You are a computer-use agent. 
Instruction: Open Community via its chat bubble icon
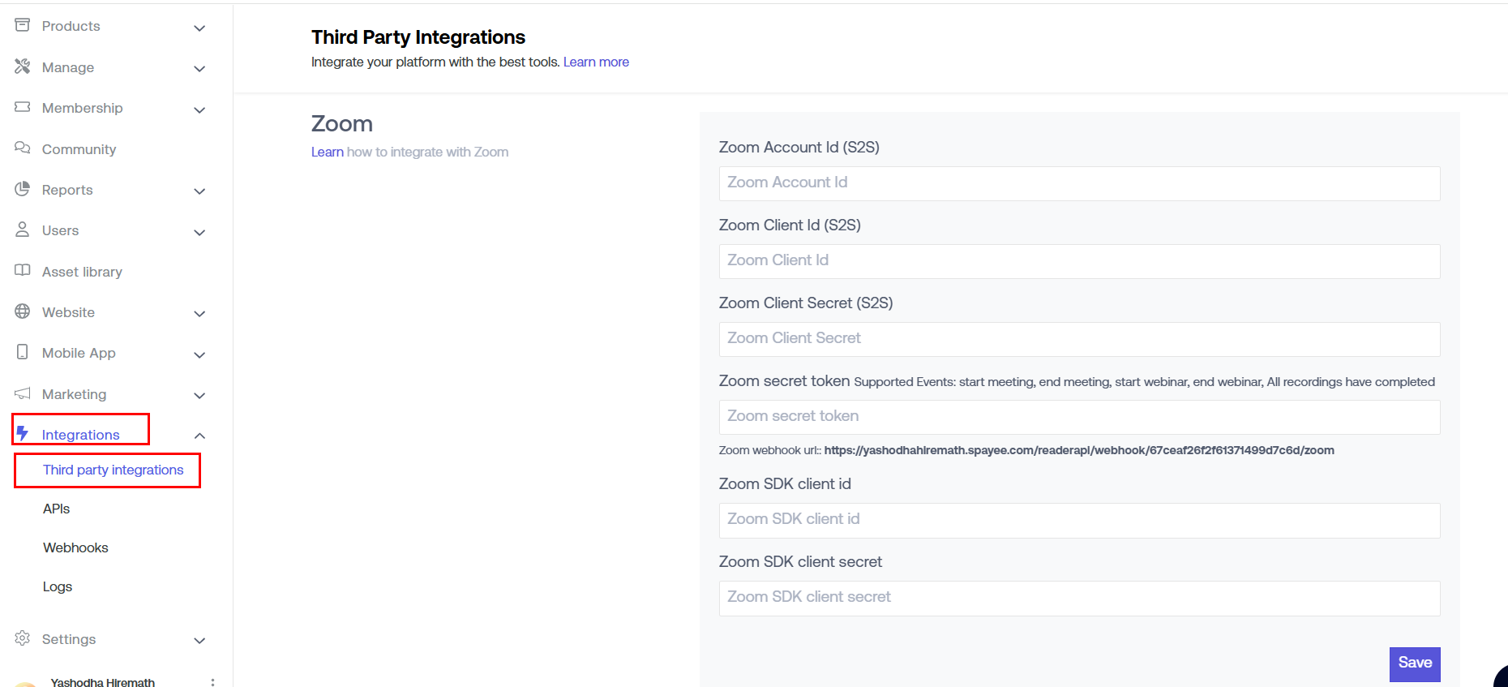(23, 148)
